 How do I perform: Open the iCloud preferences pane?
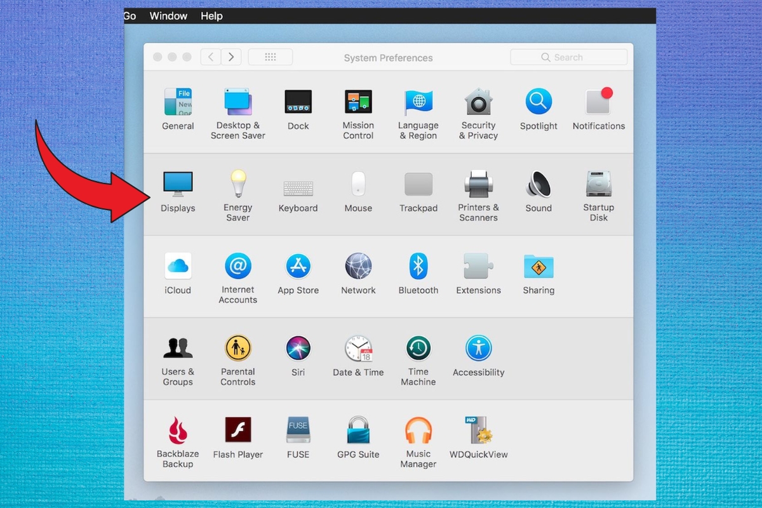(178, 274)
